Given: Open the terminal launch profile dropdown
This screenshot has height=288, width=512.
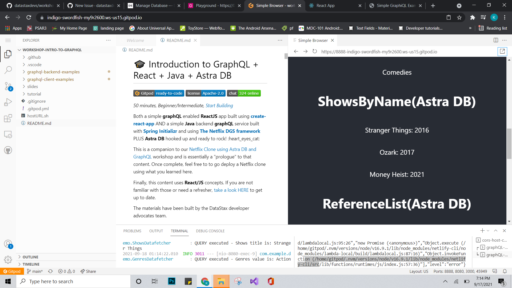Looking at the screenshot, I should [x=488, y=230].
